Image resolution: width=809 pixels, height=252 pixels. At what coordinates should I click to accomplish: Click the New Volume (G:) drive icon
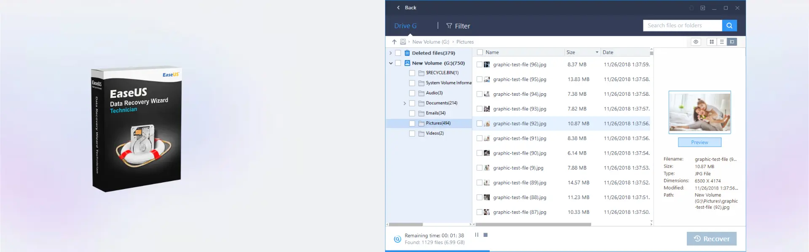(x=407, y=63)
